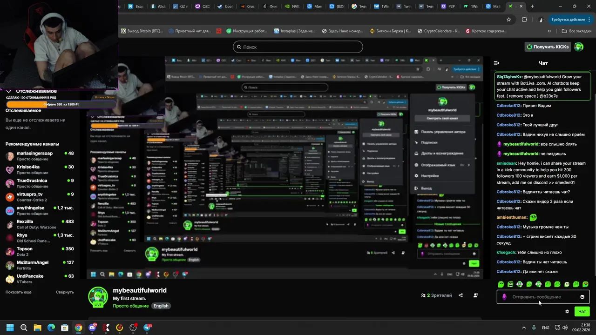
Task: Open a new browser tab
Action: pos(532,7)
